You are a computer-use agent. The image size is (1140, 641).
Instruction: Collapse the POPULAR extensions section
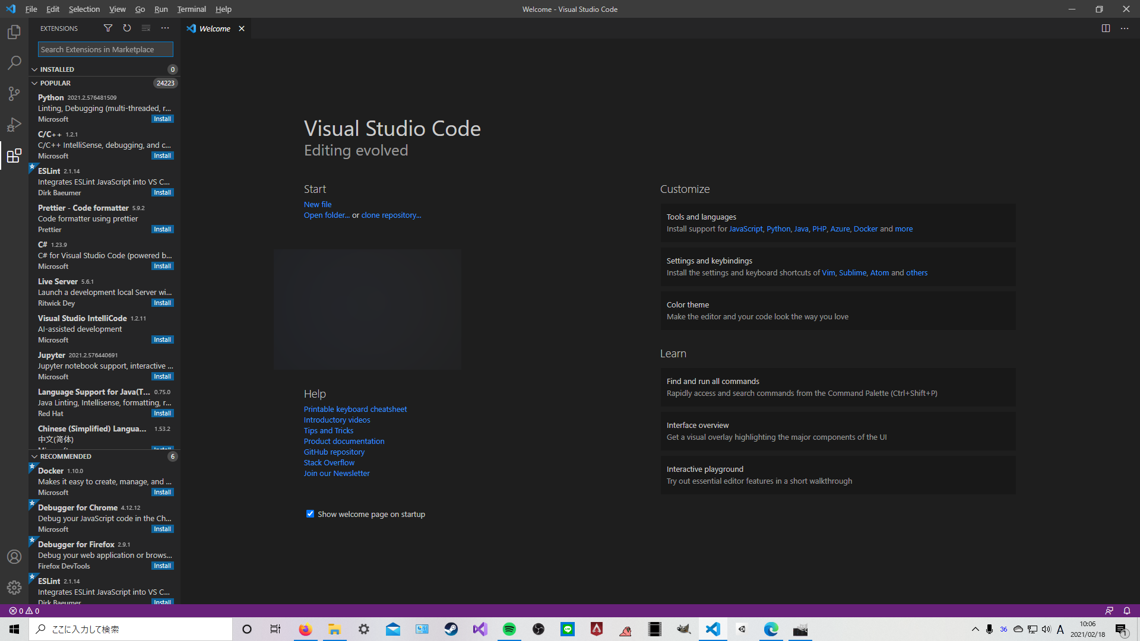[x=34, y=83]
